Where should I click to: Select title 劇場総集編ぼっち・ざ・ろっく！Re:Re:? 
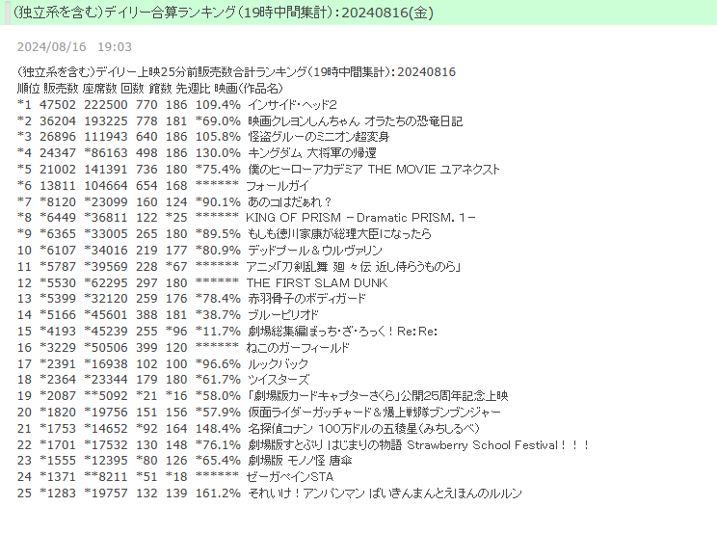pos(342,332)
